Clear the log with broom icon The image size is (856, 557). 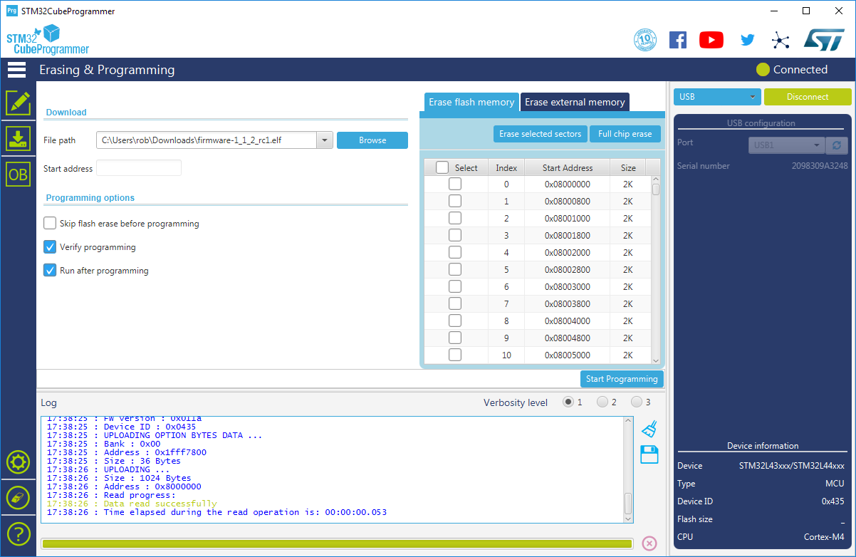(x=649, y=429)
